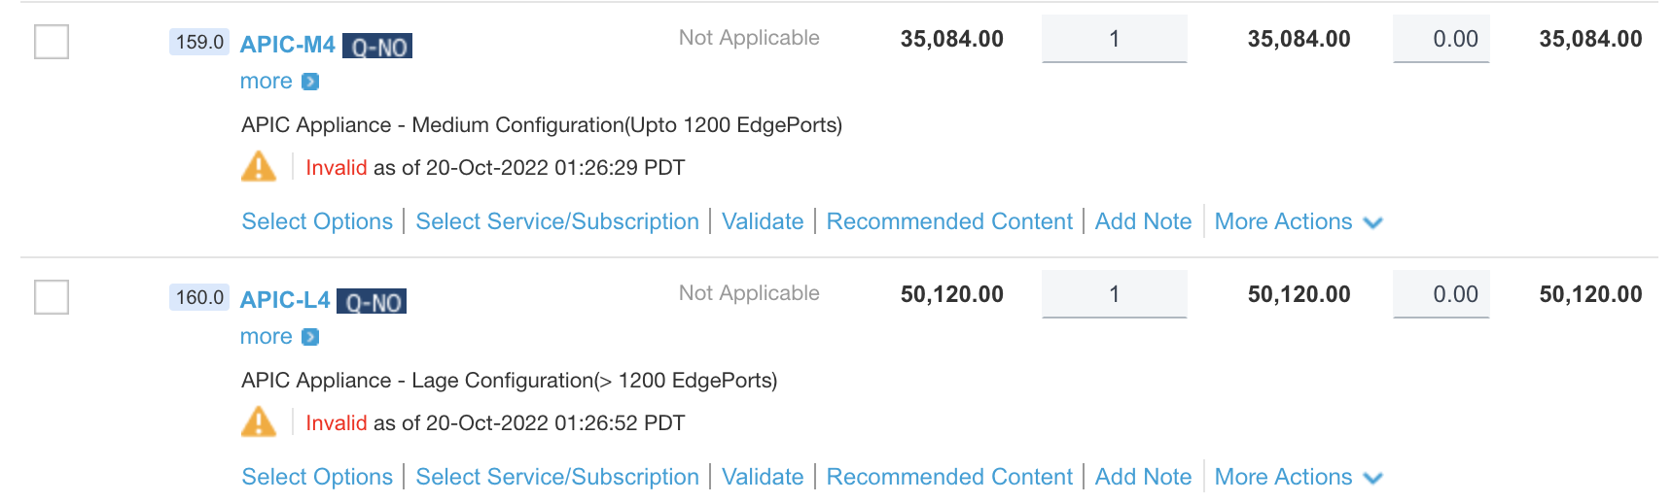Check the box for APIC-L4 line
Viewport: 1673px width, 503px height.
(x=52, y=297)
